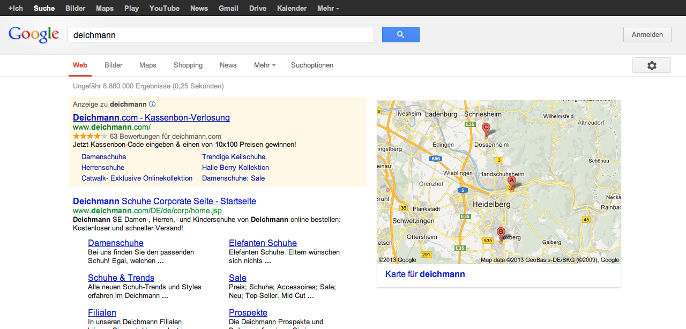Focus the search field containing deichmann

tap(220, 35)
